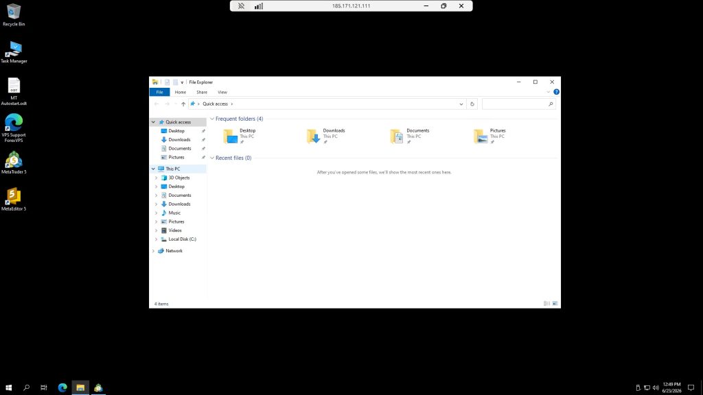Switch to large icons view button
Screen dimensions: 703x395
555,304
